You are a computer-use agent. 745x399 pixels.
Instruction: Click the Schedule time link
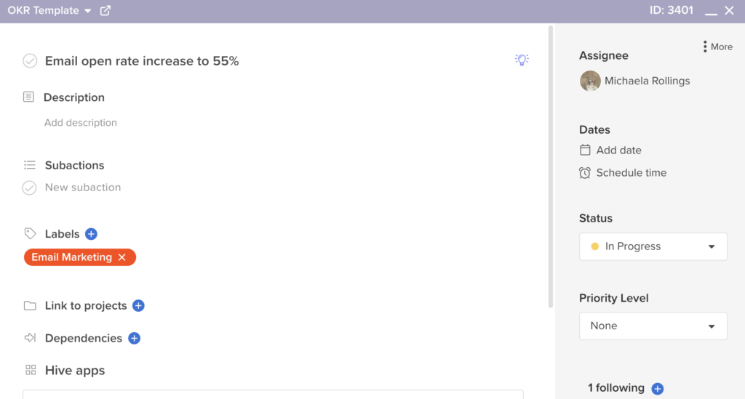pyautogui.click(x=631, y=173)
